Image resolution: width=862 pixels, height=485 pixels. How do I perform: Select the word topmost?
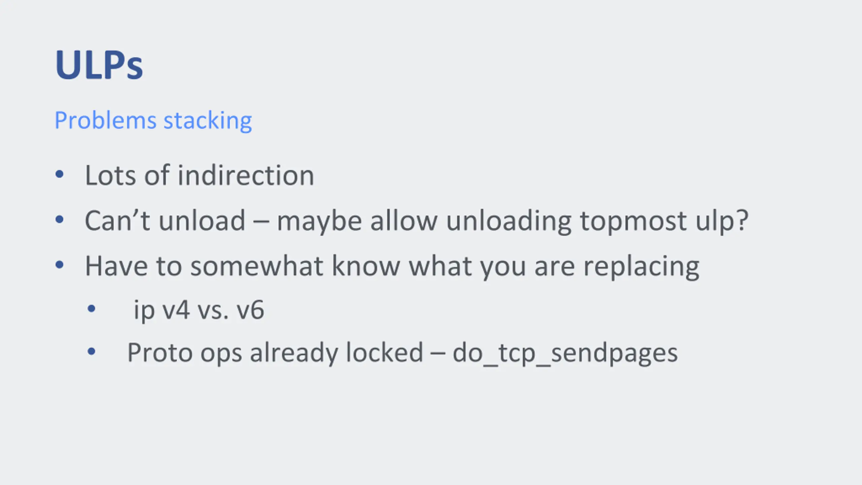click(633, 222)
